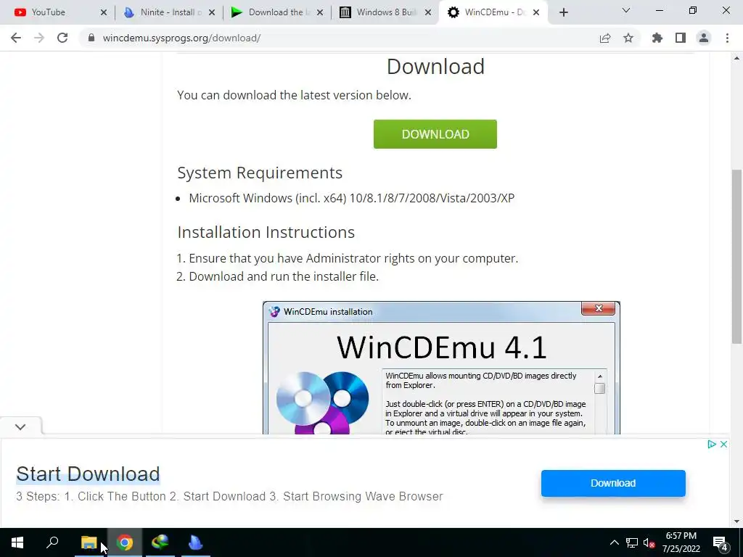Close the YouTube tab

point(104,12)
